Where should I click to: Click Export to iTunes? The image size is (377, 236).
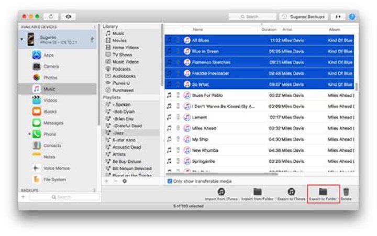[x=291, y=194]
